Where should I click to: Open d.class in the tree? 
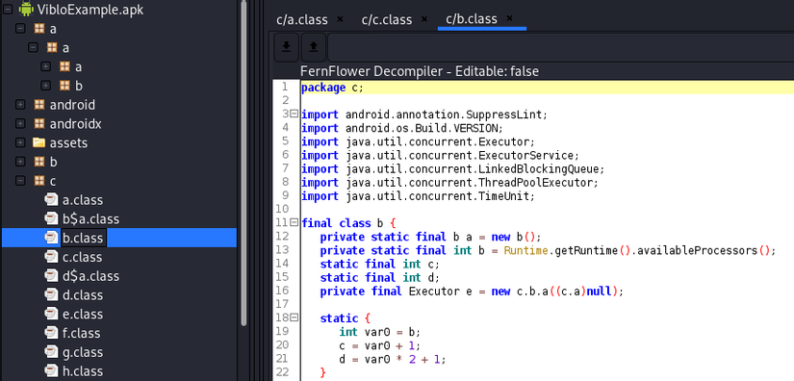tap(83, 295)
